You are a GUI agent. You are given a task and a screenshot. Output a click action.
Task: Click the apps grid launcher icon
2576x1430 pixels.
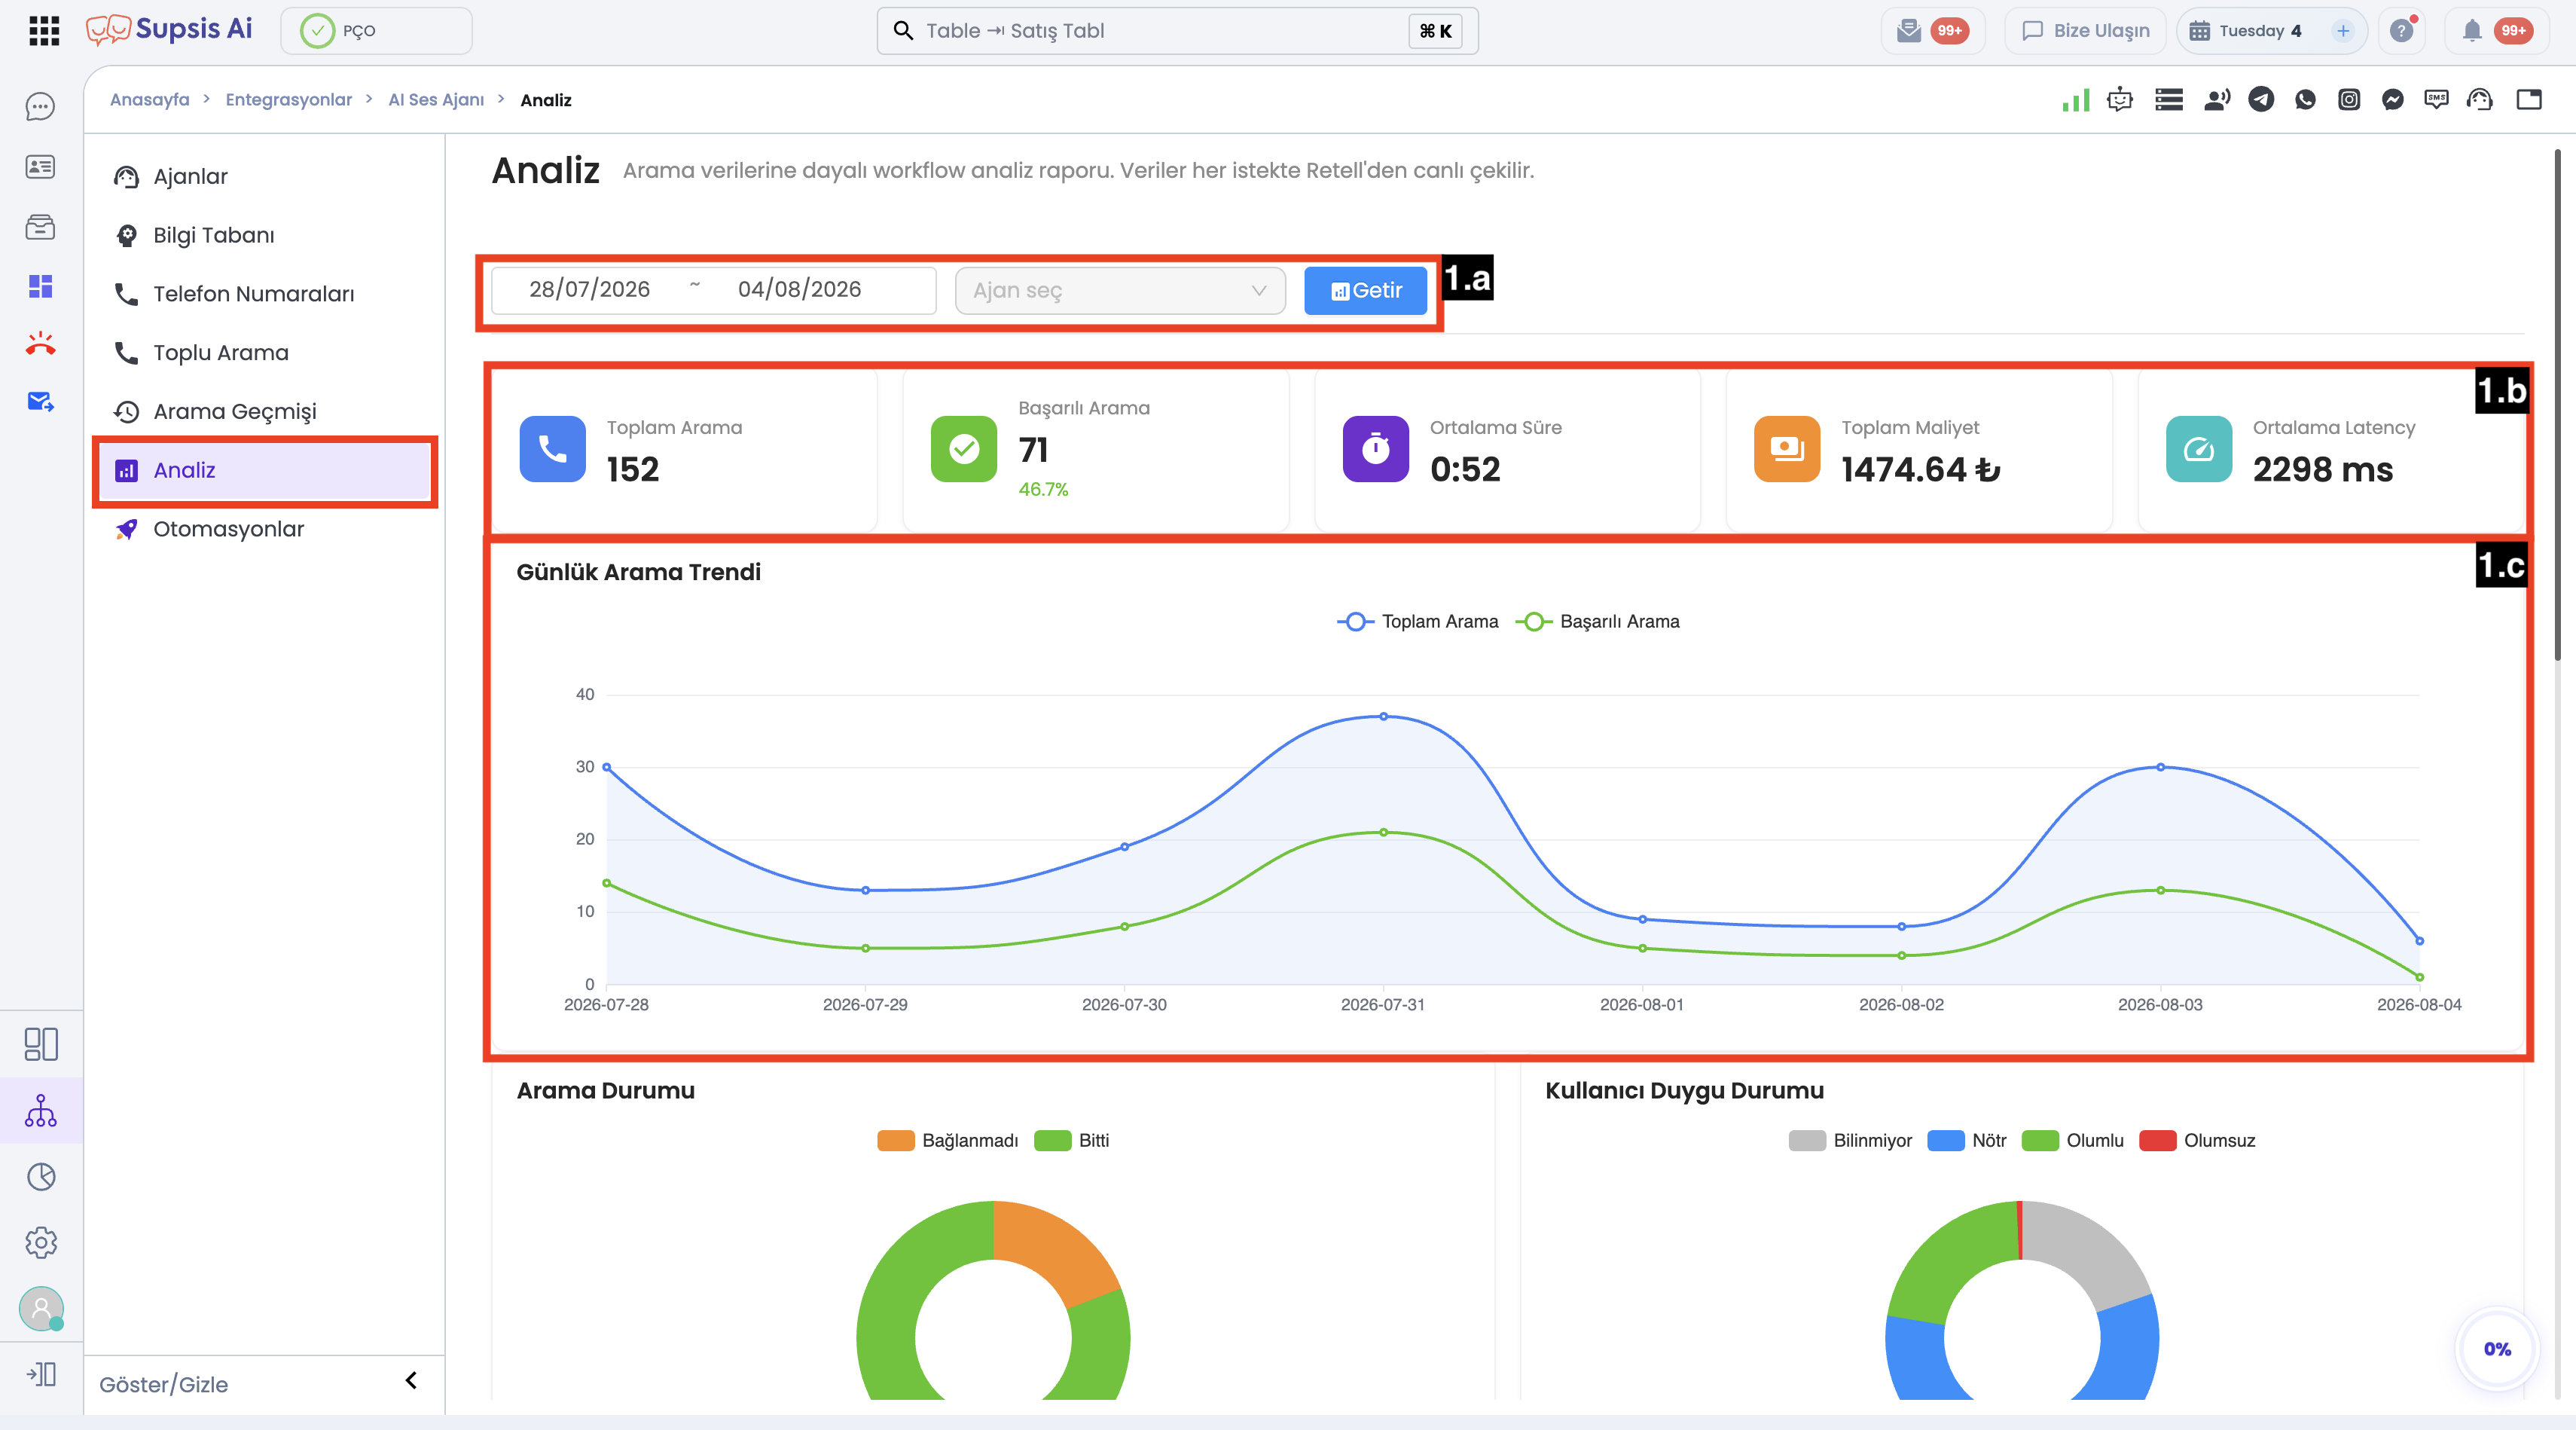(44, 30)
